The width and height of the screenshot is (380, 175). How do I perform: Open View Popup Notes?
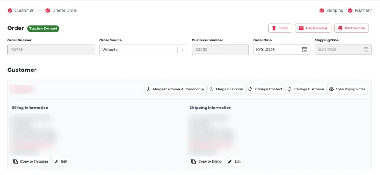(348, 89)
